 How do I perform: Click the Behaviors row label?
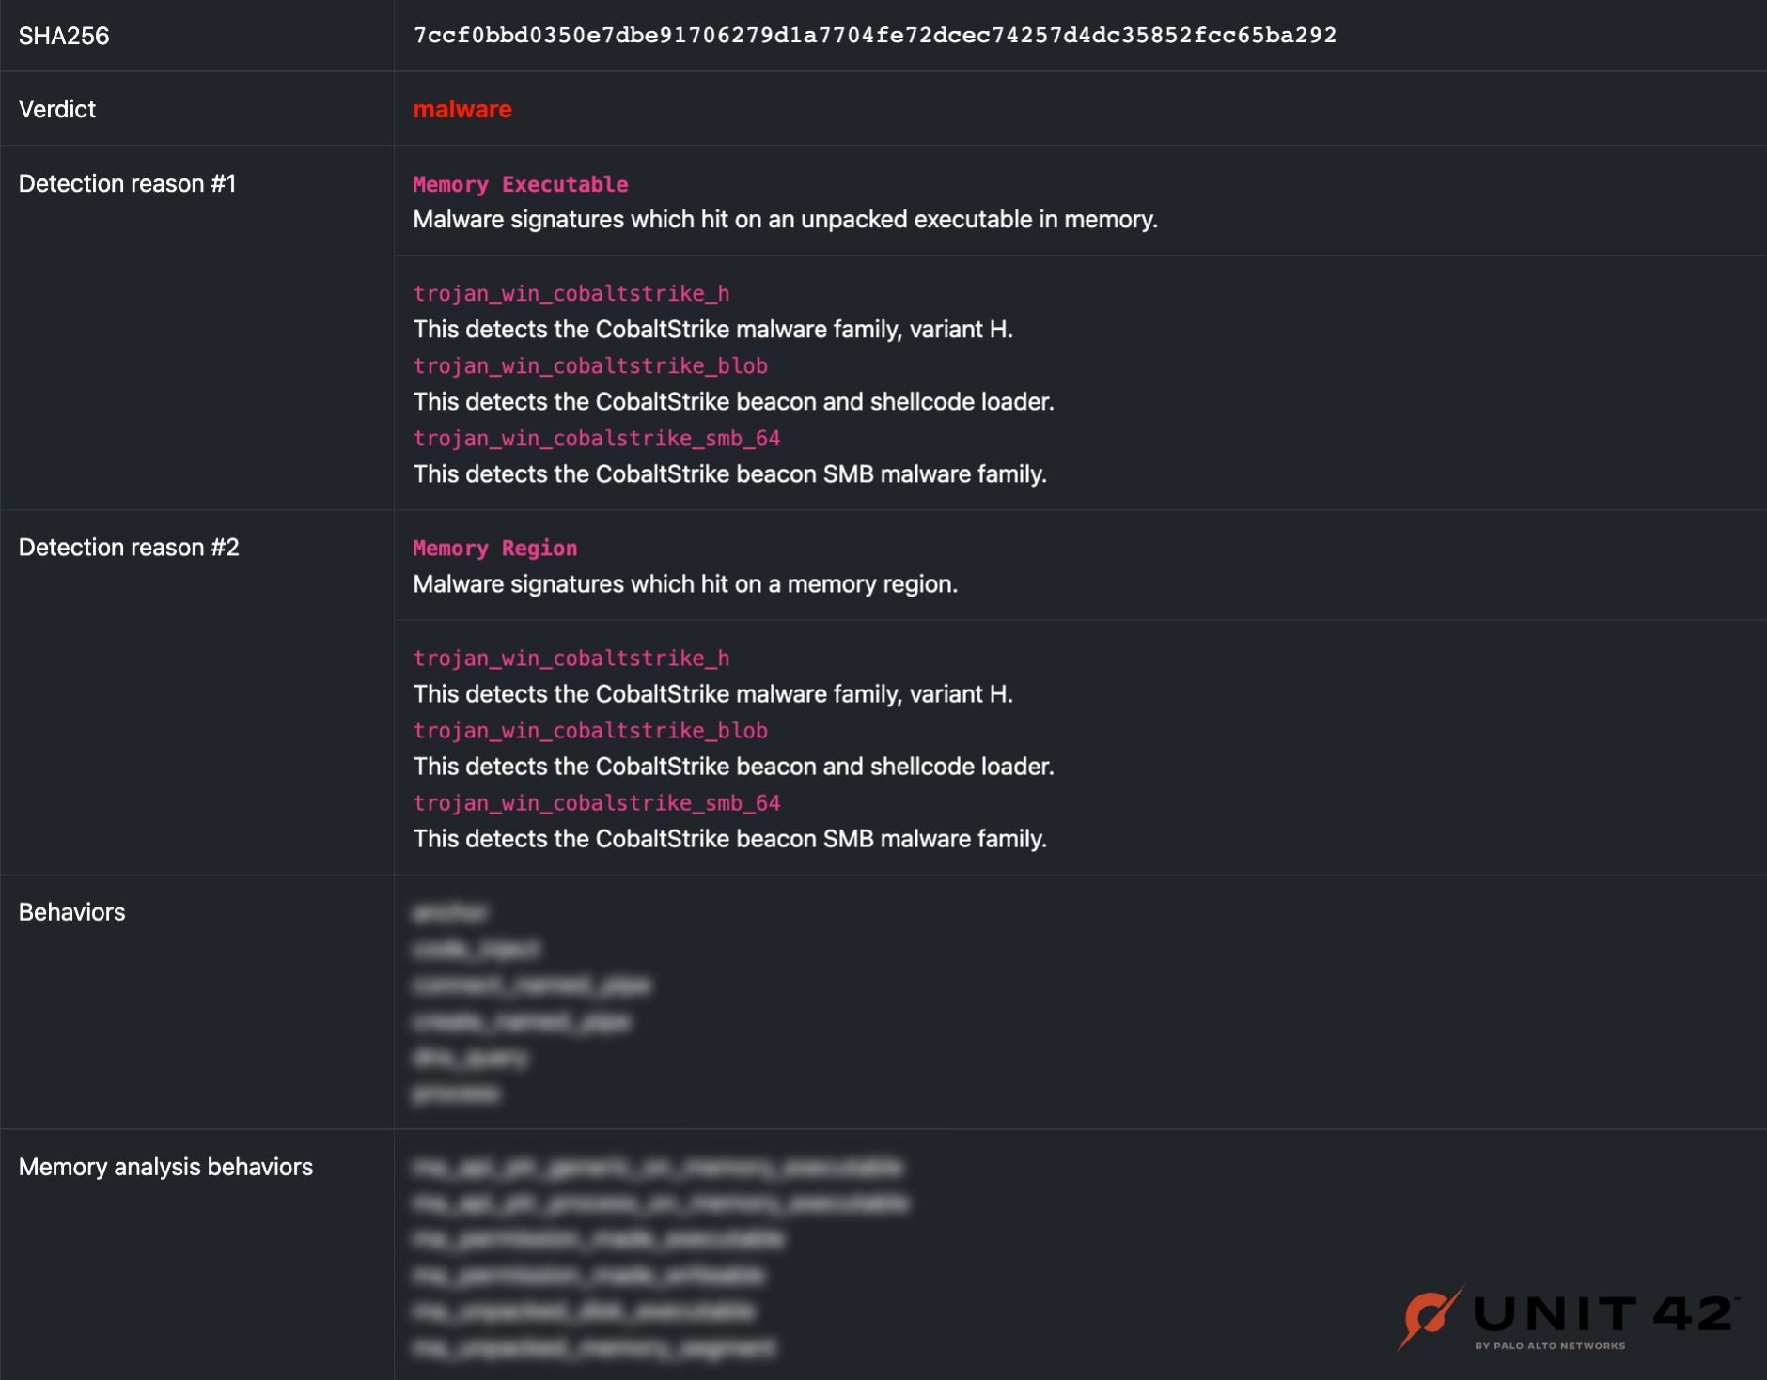71,911
